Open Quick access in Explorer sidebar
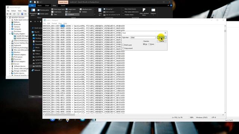The height and width of the screenshot is (134, 239). click(x=37, y=28)
